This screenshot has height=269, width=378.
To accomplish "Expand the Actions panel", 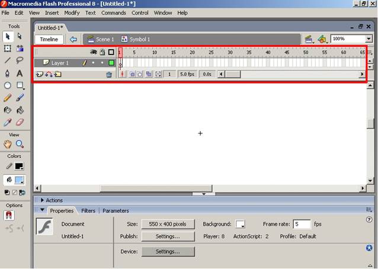I will point(42,200).
